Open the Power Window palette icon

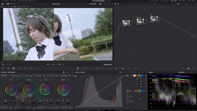(x=97, y=68)
